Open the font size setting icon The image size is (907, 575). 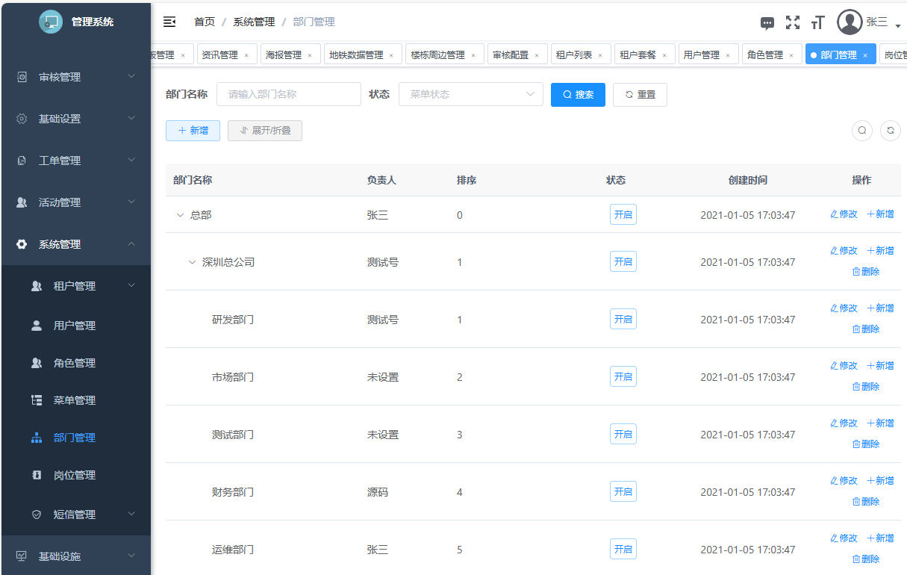tap(817, 22)
